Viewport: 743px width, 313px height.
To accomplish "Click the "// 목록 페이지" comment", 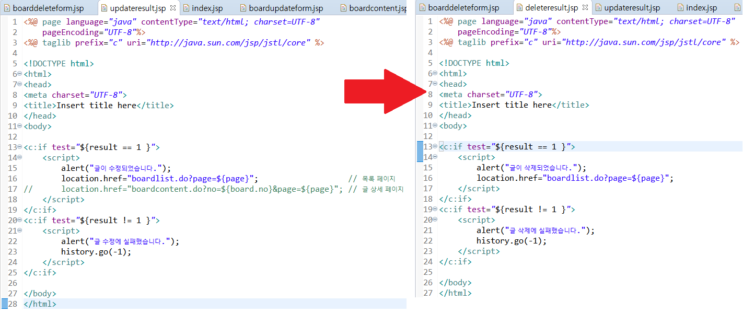I will tap(371, 179).
